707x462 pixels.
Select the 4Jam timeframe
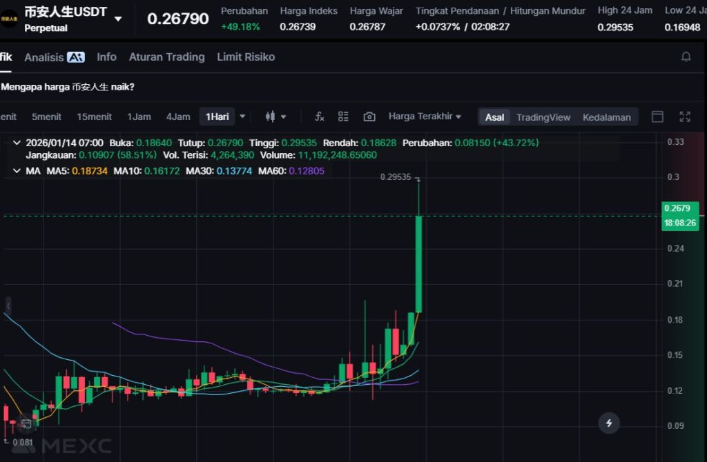pyautogui.click(x=178, y=117)
